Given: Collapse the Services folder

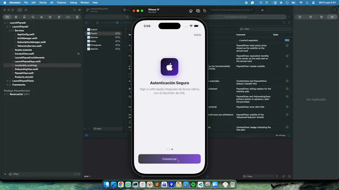Looking at the screenshot, I should [10, 30].
